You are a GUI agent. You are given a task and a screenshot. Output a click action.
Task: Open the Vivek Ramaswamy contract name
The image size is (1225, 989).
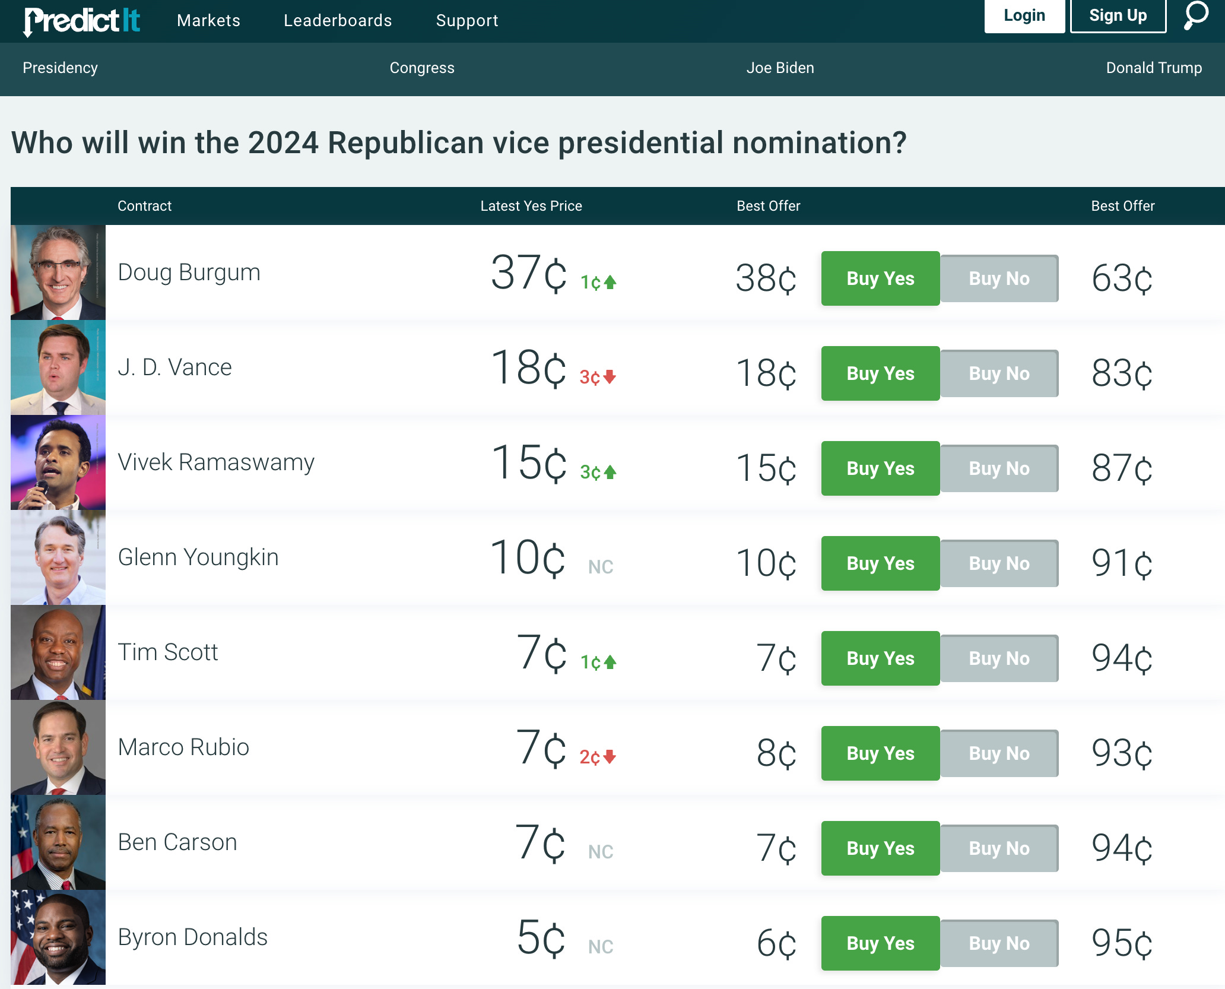pos(216,463)
